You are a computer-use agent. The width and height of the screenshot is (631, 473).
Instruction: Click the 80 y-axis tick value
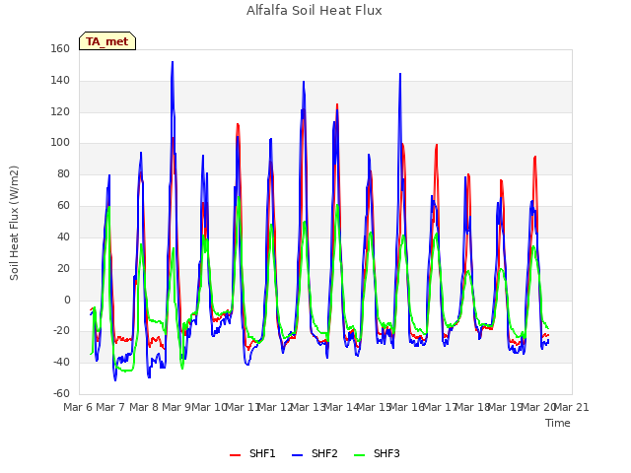pyautogui.click(x=63, y=174)
